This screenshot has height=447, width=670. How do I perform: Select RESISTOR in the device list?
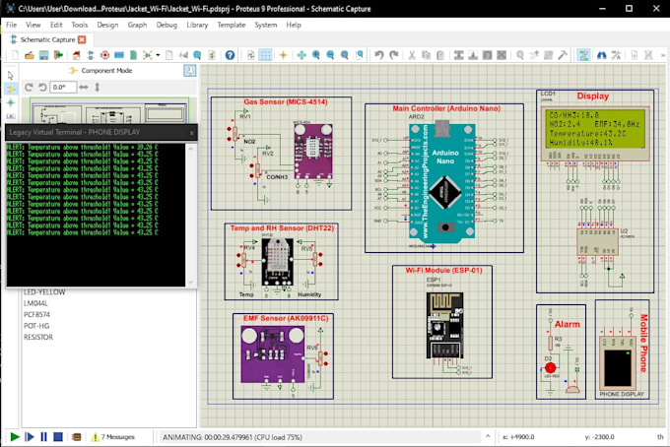[38, 338]
